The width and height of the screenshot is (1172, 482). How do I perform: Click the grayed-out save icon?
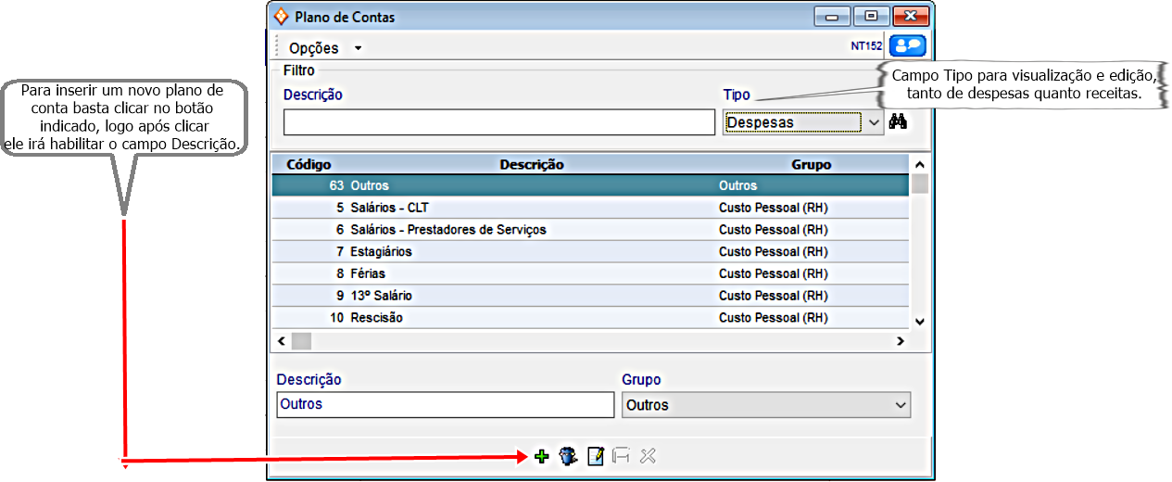click(x=622, y=456)
